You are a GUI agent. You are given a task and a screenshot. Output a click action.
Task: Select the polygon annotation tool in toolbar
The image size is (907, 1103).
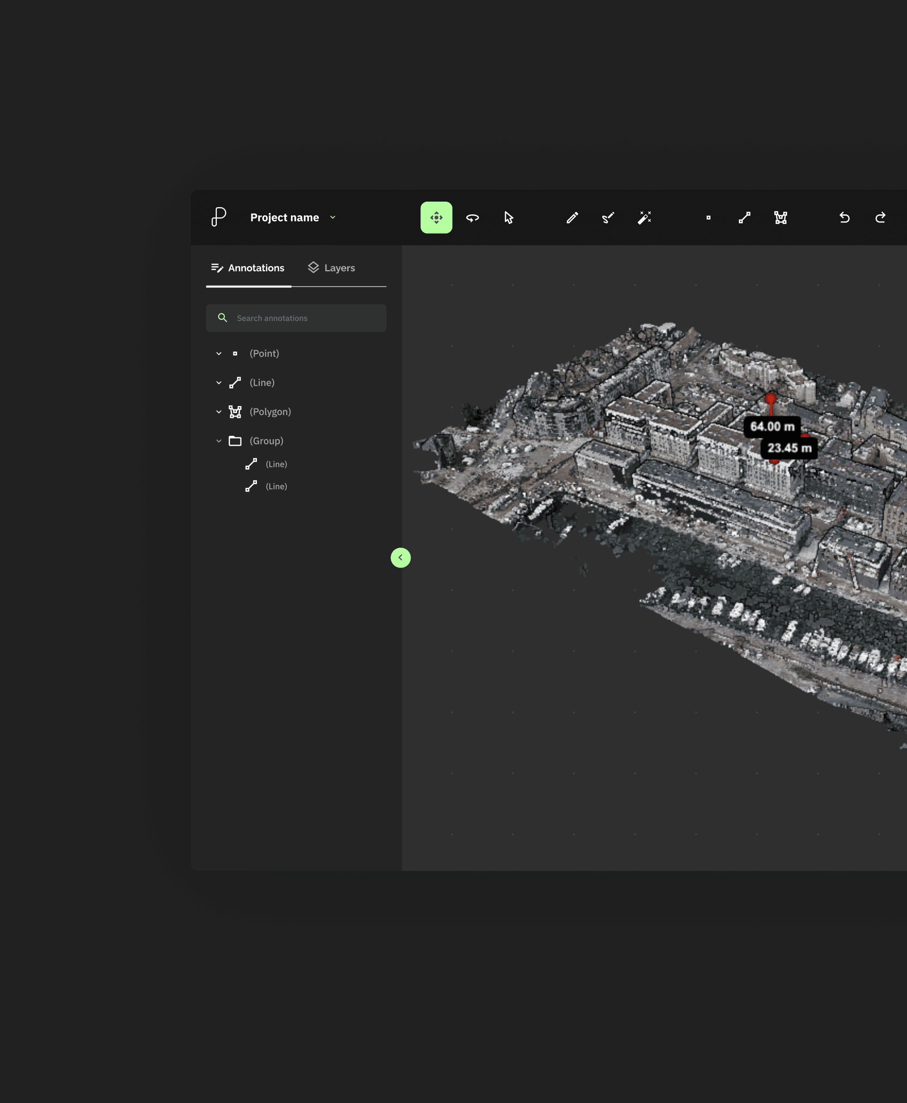coord(780,217)
